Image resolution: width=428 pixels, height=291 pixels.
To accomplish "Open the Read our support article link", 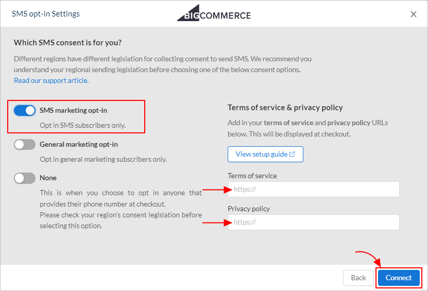I will pyautogui.click(x=52, y=80).
